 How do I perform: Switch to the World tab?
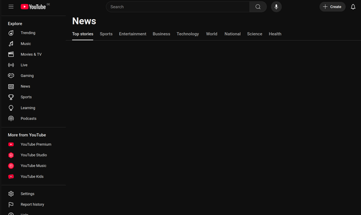(212, 34)
